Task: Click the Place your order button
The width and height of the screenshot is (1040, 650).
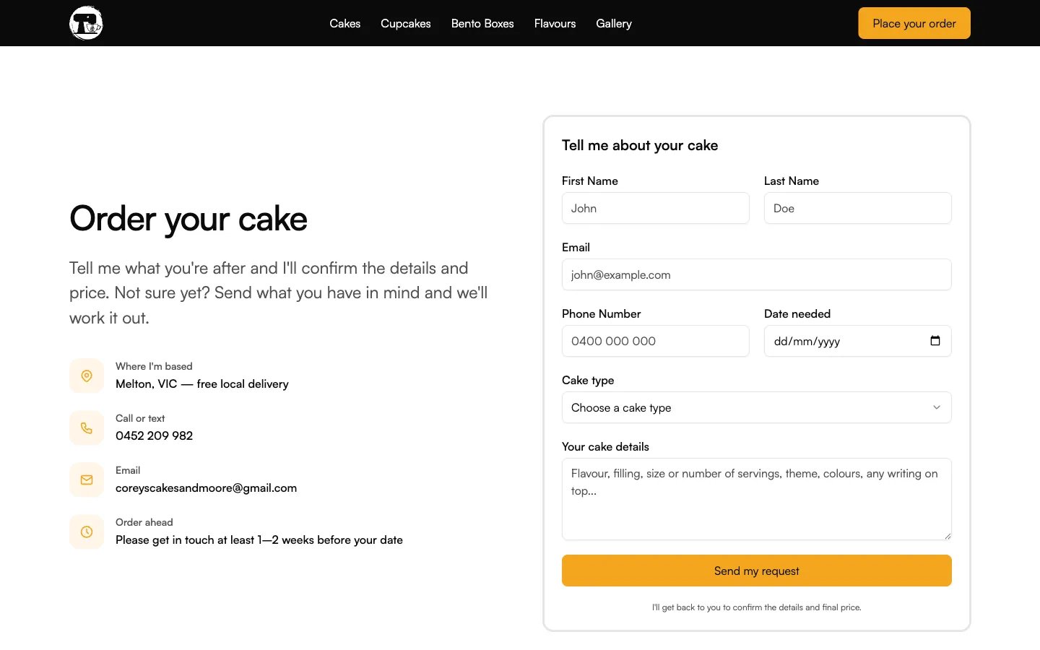Action: [914, 23]
